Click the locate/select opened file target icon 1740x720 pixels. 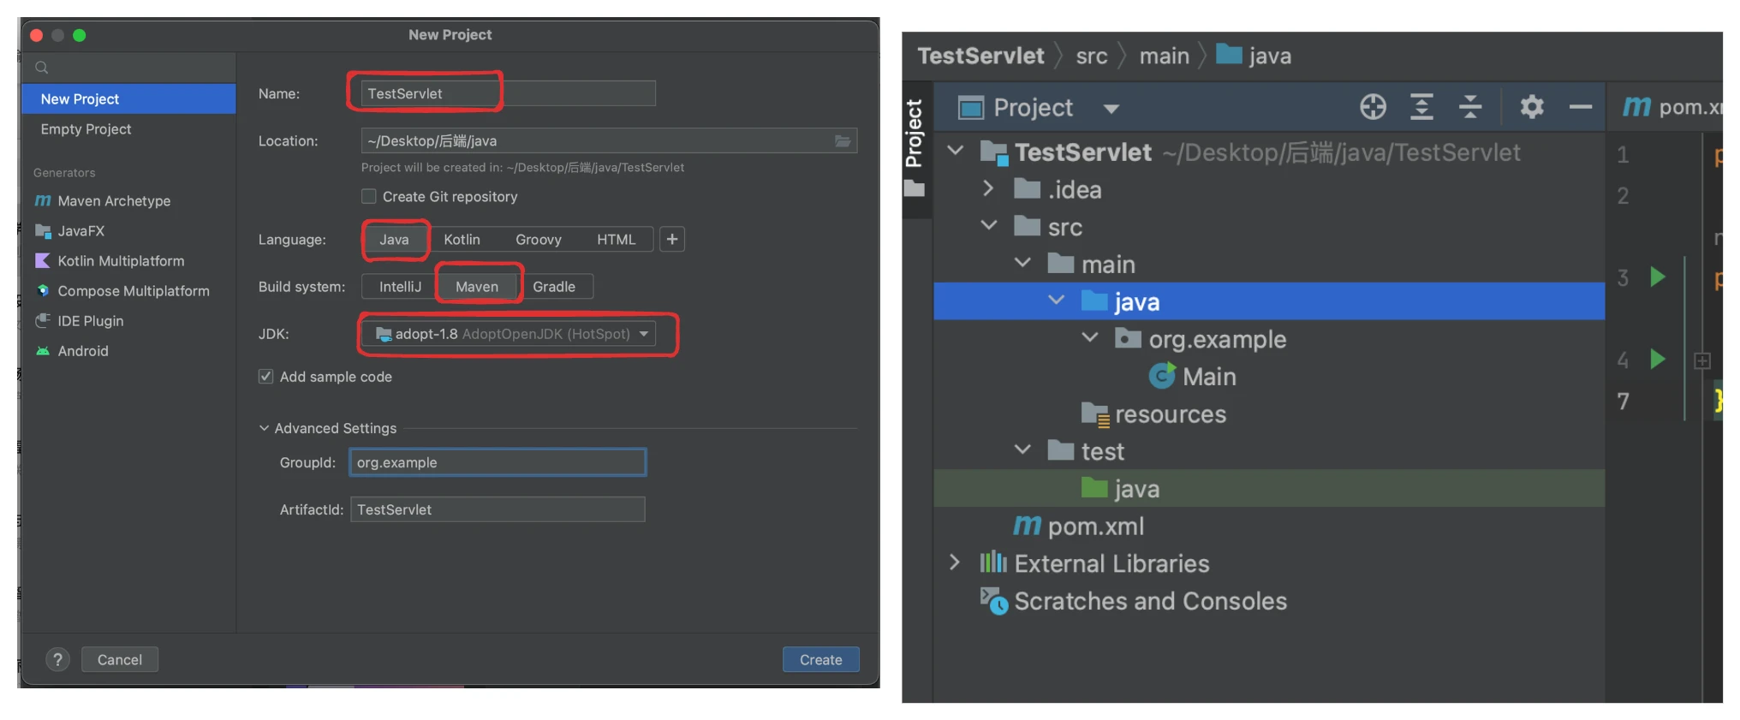pyautogui.click(x=1373, y=107)
